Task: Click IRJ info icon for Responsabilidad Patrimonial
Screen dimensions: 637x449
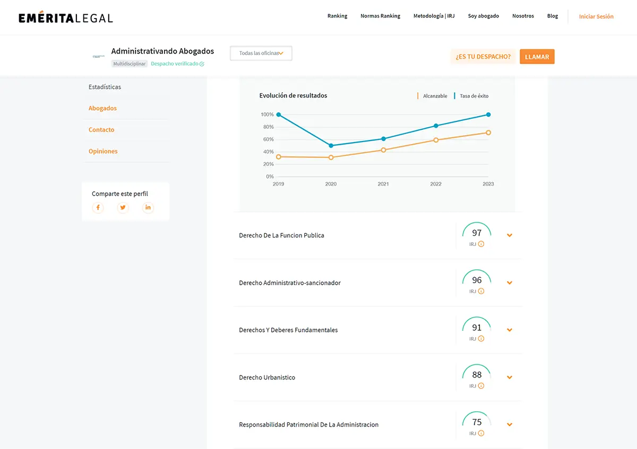Action: pyautogui.click(x=481, y=433)
